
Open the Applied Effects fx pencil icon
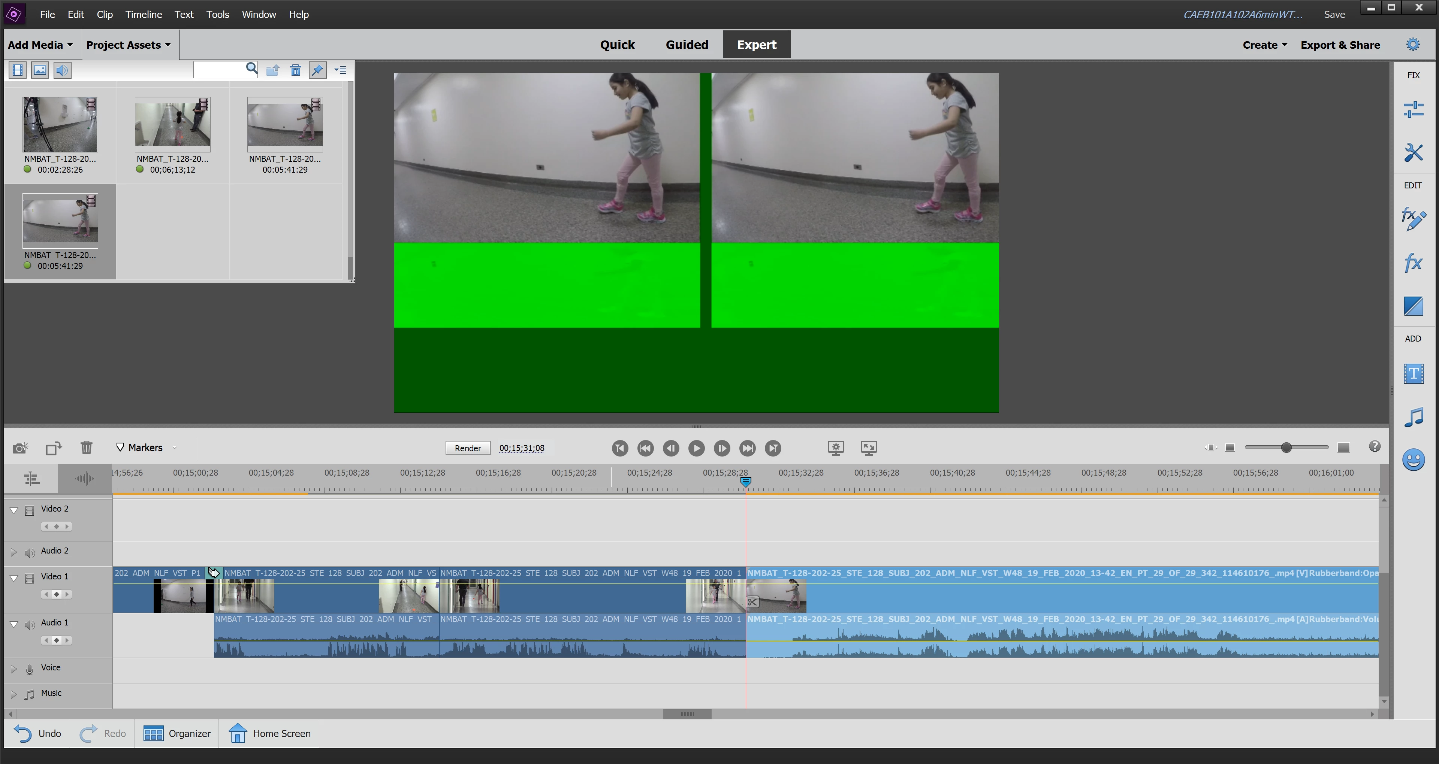point(1413,218)
